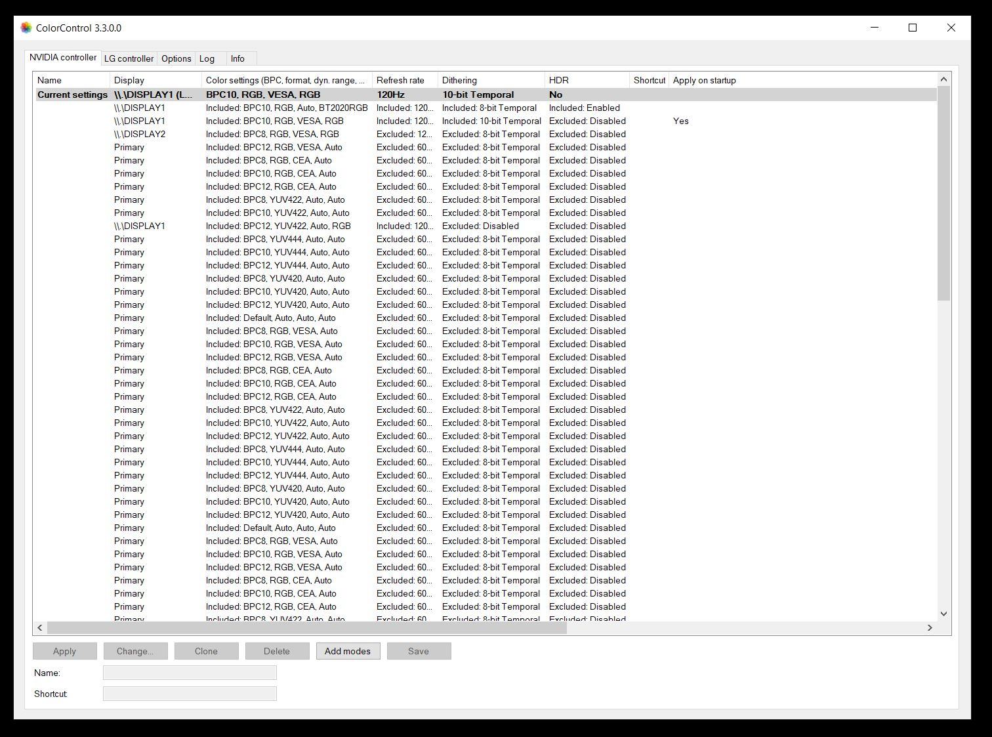Click the Save button
This screenshot has width=992, height=737.
(419, 651)
